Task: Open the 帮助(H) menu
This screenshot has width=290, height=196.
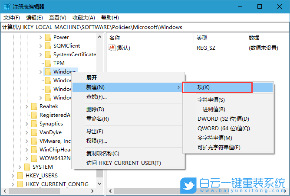Action: tap(110, 18)
